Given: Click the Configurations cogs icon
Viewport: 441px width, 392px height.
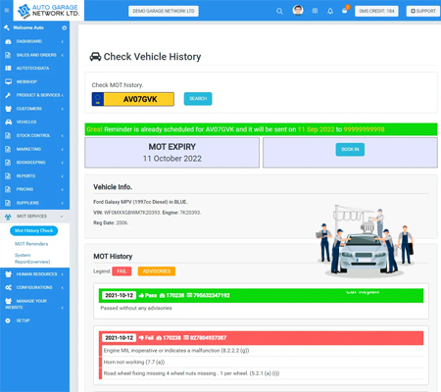Looking at the screenshot, I should 8,287.
